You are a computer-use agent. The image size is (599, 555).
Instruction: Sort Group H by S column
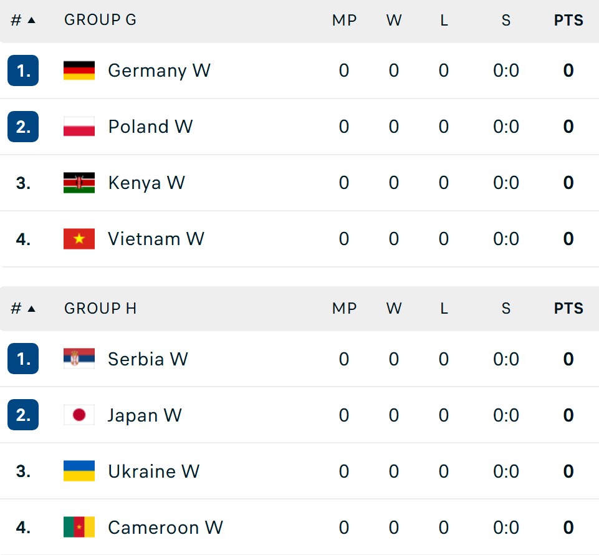(x=506, y=309)
